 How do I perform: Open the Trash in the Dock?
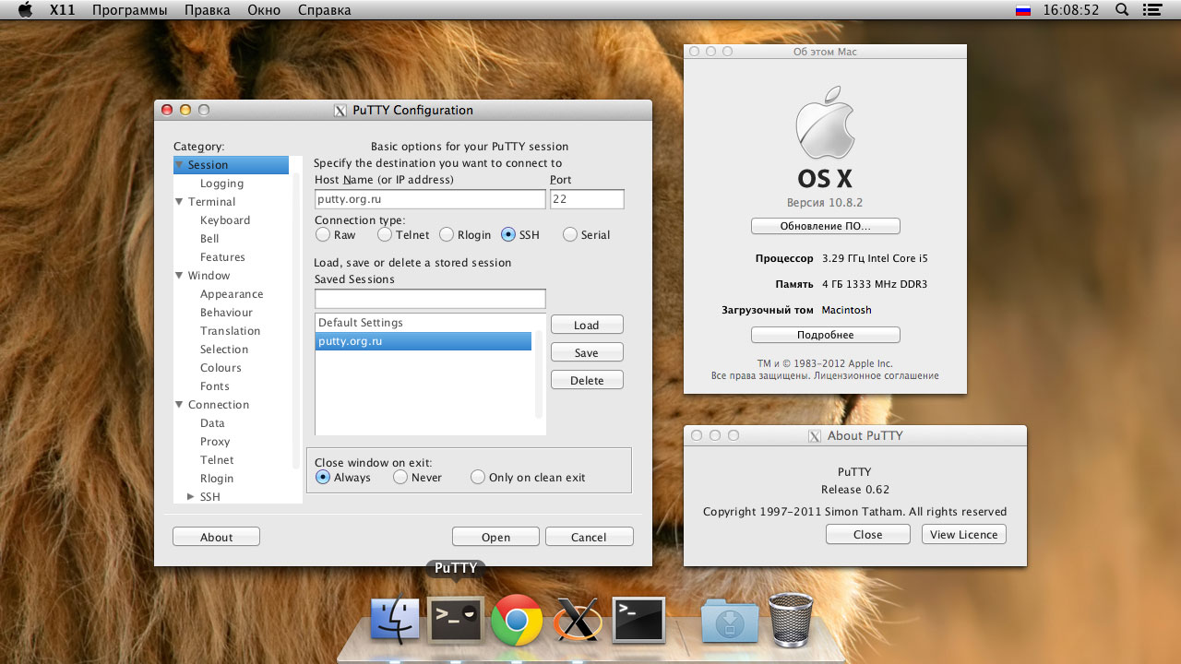791,619
